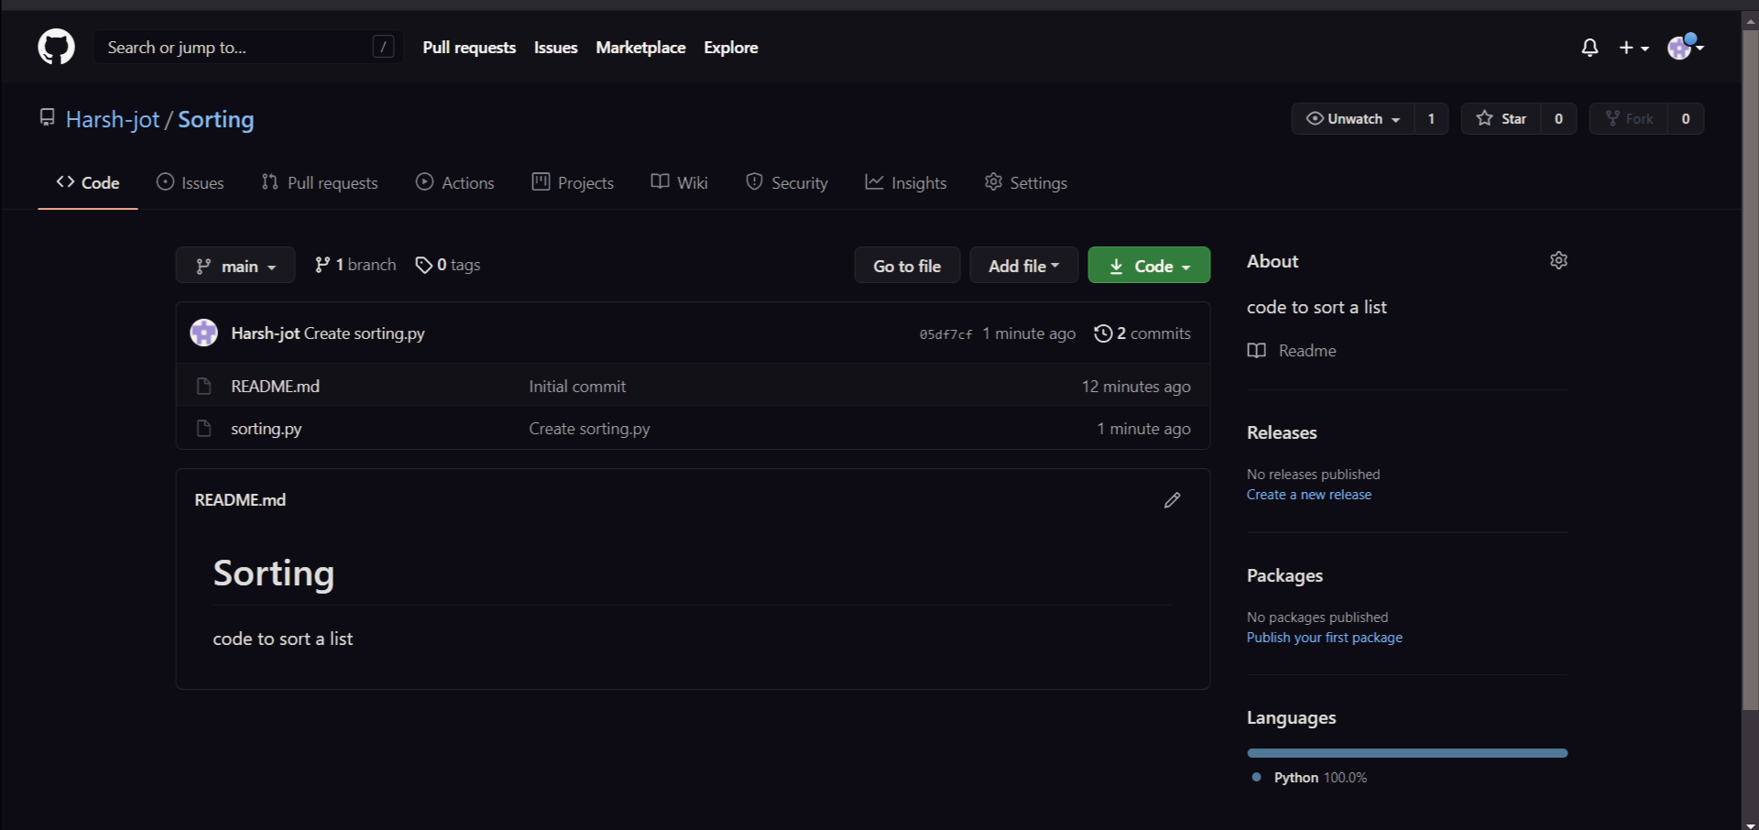
Task: Open the Security tab
Action: click(787, 182)
